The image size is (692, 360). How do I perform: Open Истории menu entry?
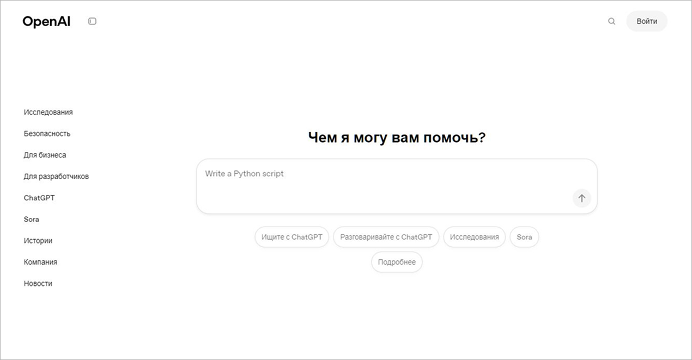(x=38, y=241)
